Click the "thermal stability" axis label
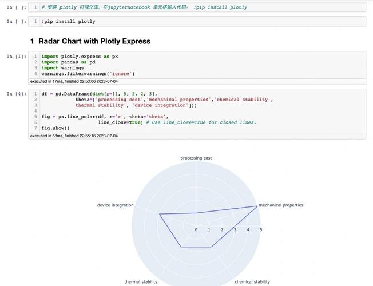373x286 pixels. 141,281
